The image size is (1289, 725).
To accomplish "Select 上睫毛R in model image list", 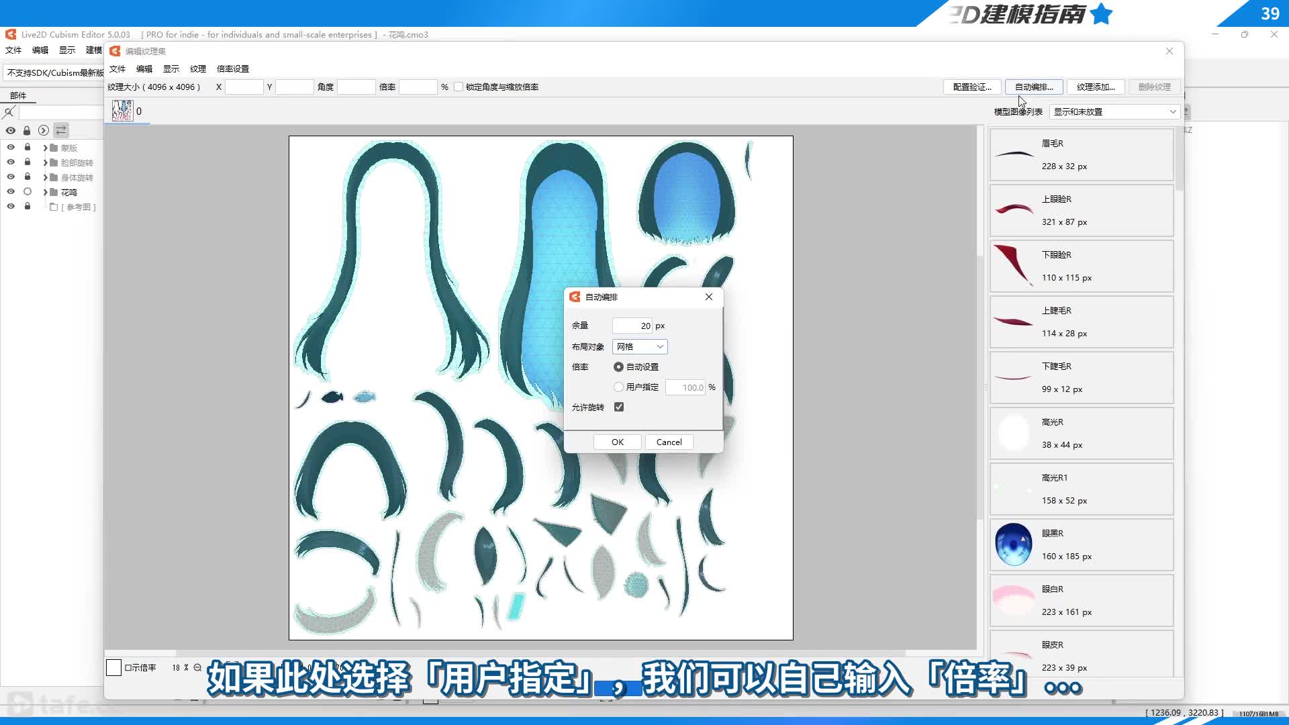I will 1082,322.
